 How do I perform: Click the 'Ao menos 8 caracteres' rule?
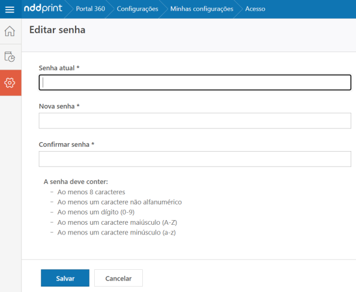91,192
